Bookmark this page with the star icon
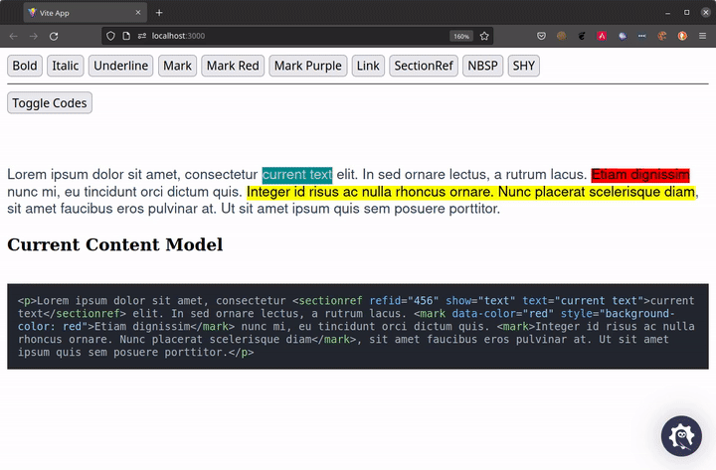Screen dimensions: 716x470 484,36
